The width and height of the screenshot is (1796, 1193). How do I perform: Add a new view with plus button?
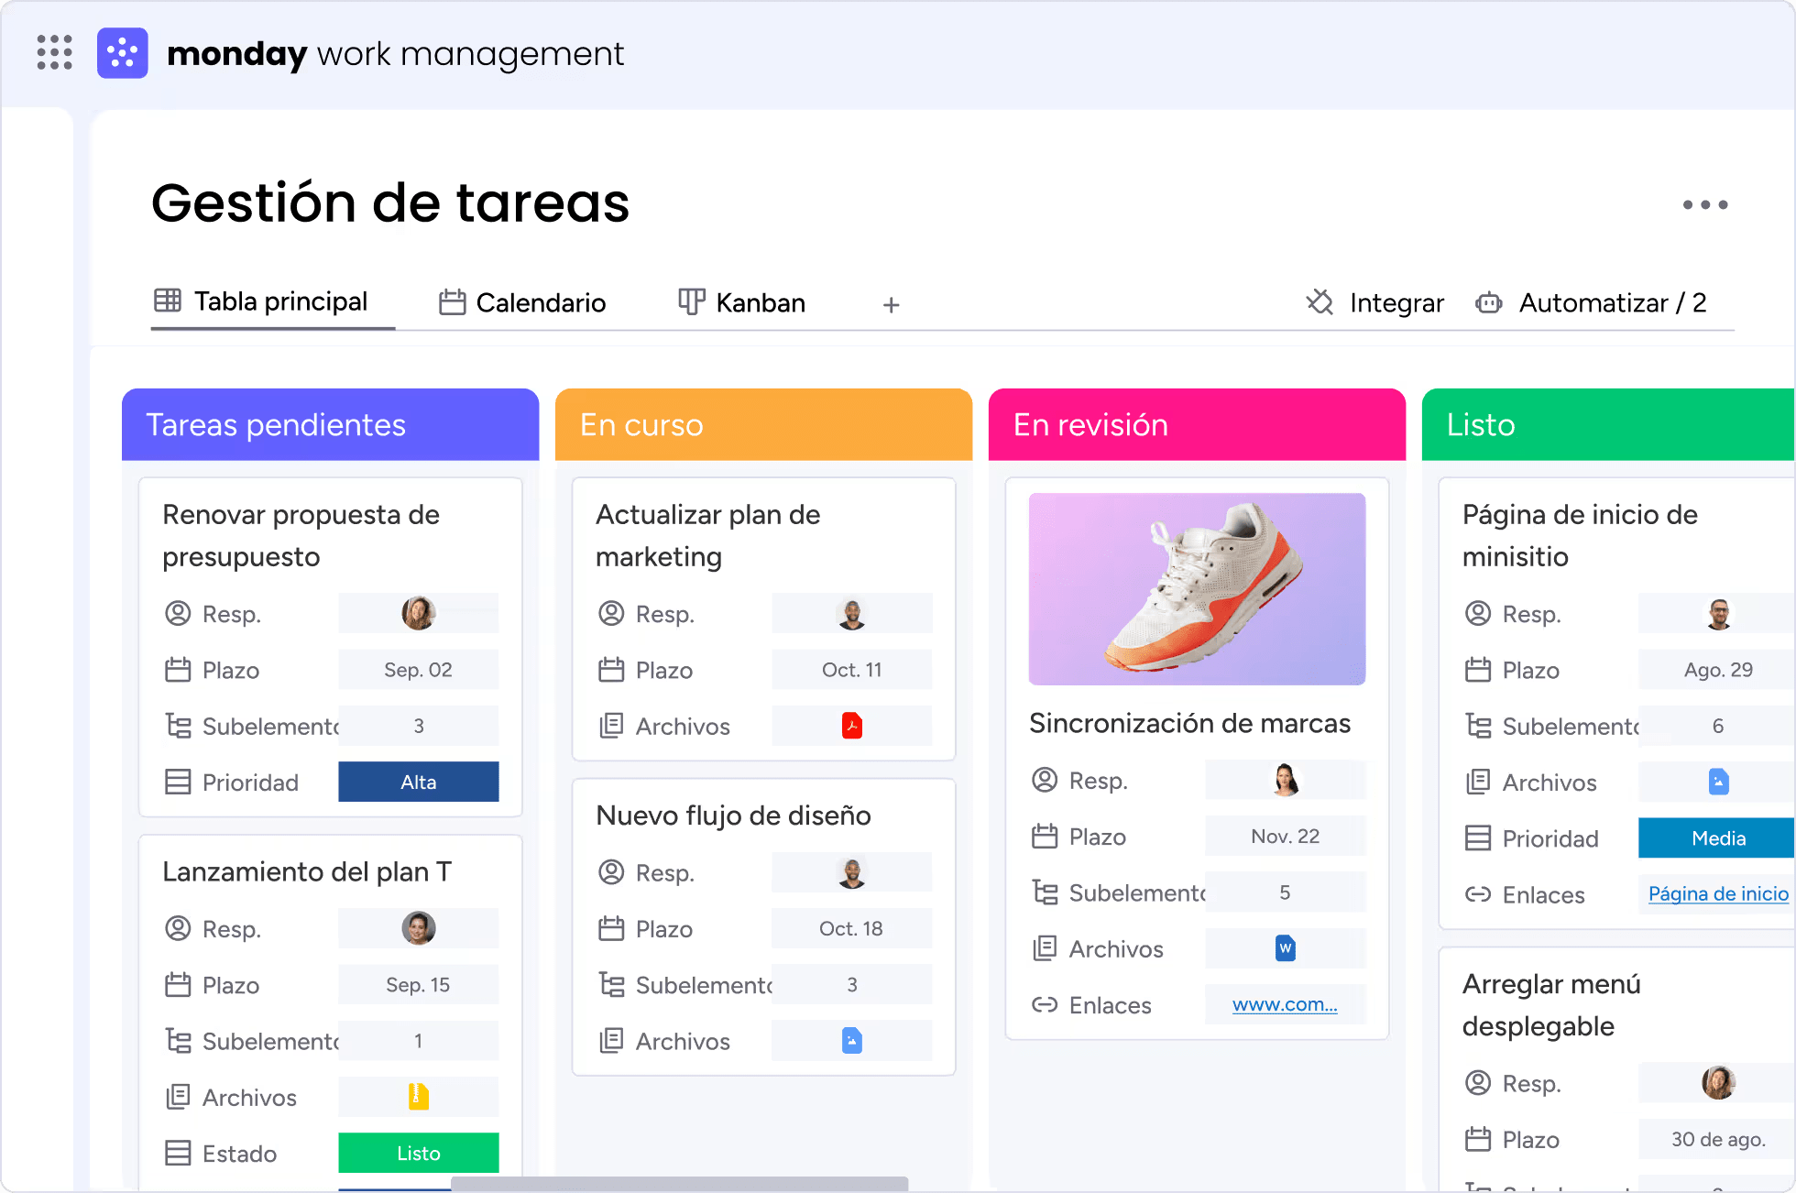click(x=891, y=304)
